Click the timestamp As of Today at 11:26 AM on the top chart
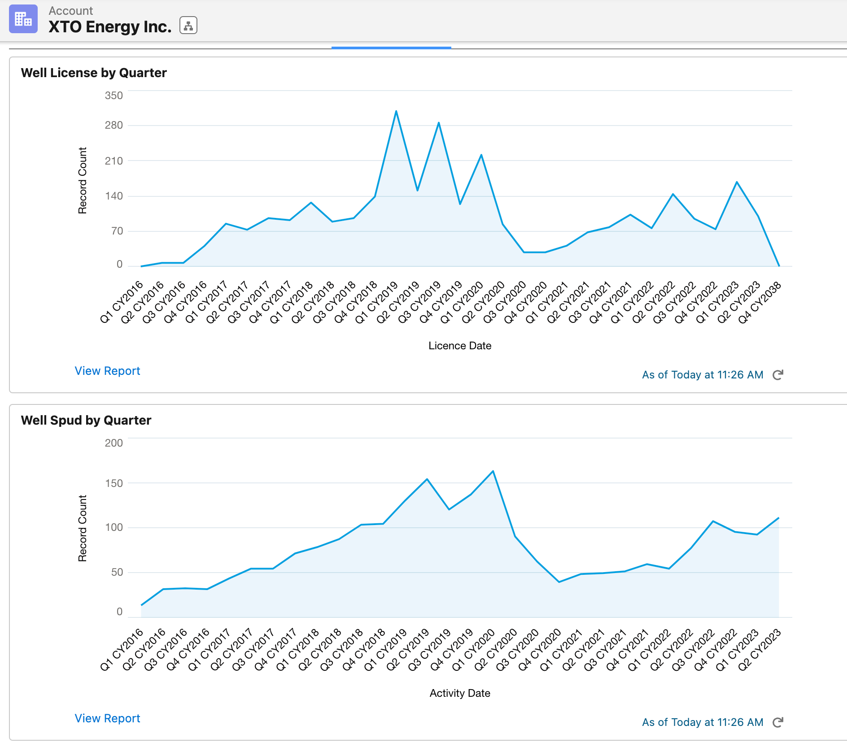847x747 pixels. (x=702, y=374)
